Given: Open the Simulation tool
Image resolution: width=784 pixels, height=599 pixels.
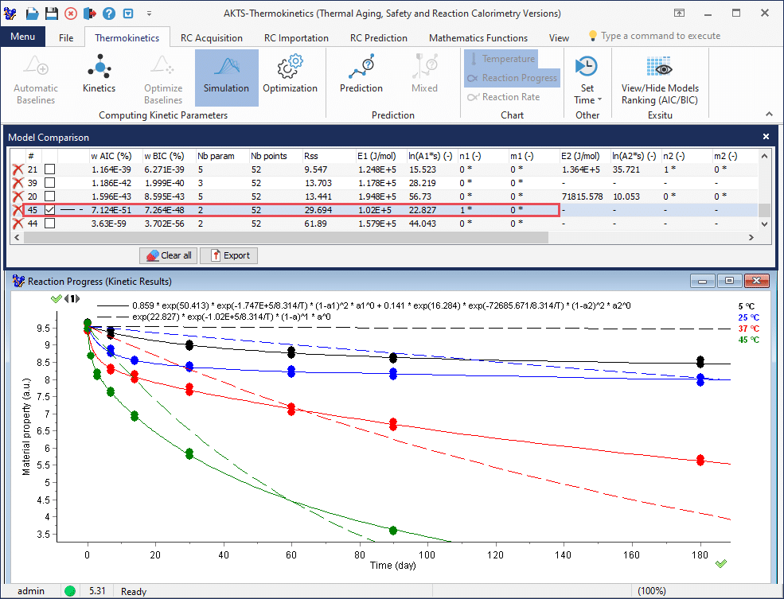Looking at the screenshot, I should click(226, 77).
